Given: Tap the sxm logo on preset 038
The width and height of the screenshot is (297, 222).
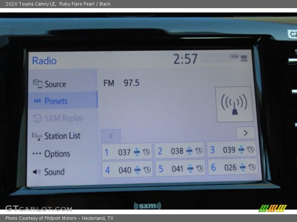Looking at the screenshot, I should click(189, 151).
